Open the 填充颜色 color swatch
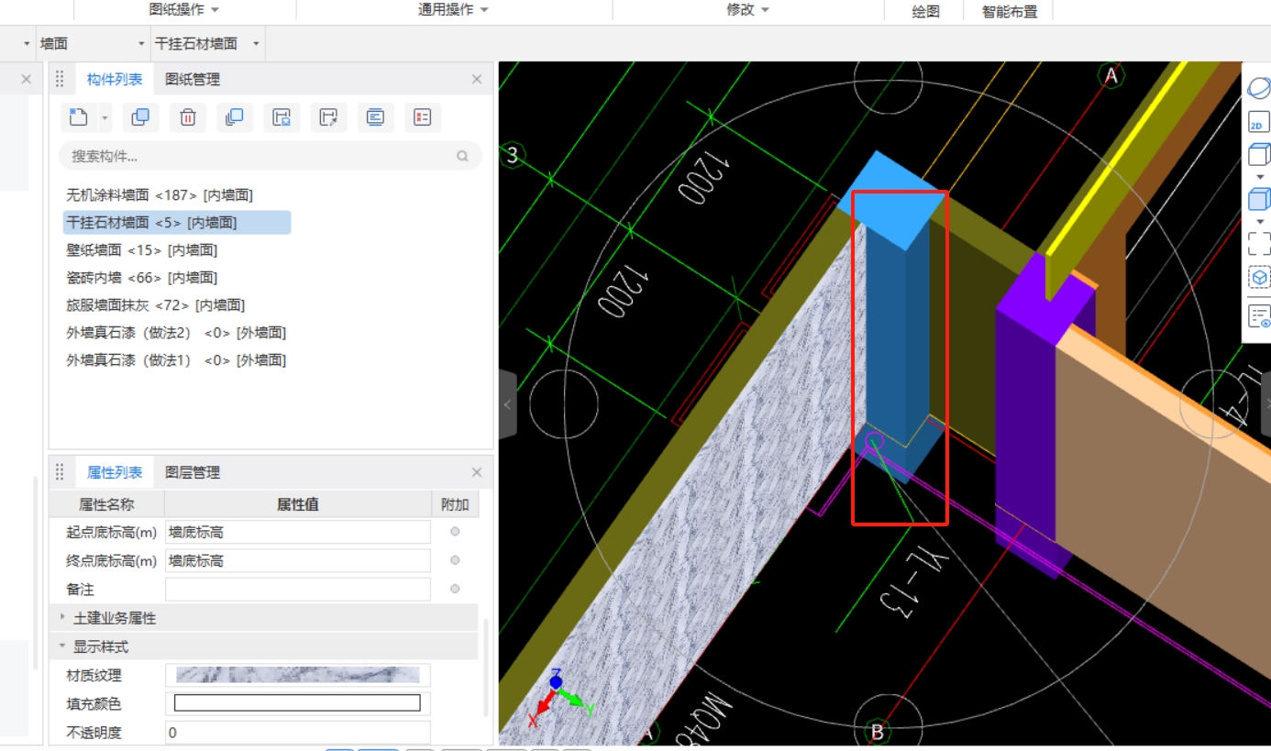The image size is (1271, 751). [x=297, y=703]
